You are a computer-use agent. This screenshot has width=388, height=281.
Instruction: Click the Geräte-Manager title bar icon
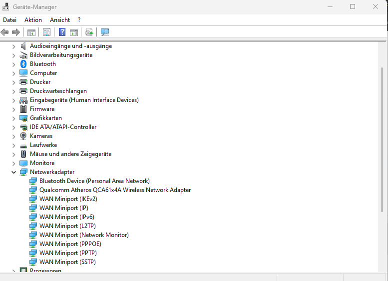5,7
